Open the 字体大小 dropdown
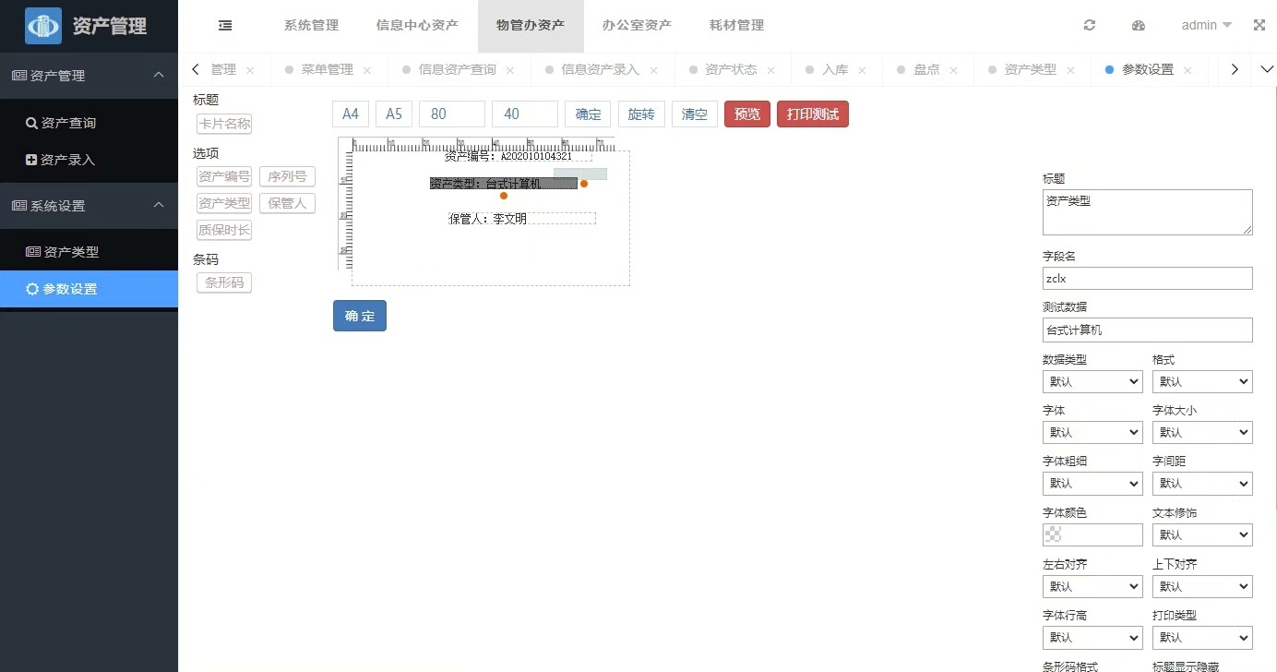The width and height of the screenshot is (1277, 672). coord(1202,432)
